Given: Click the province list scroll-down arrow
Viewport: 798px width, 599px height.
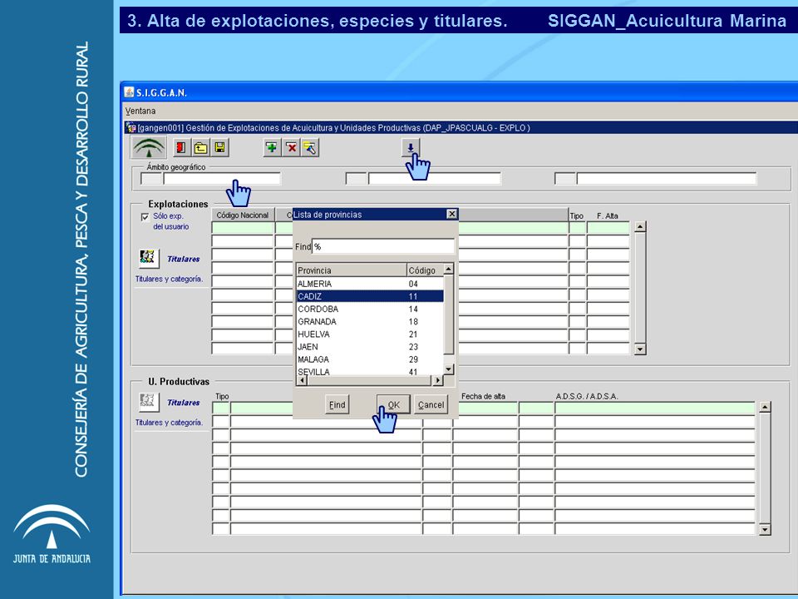Looking at the screenshot, I should pyautogui.click(x=448, y=369).
